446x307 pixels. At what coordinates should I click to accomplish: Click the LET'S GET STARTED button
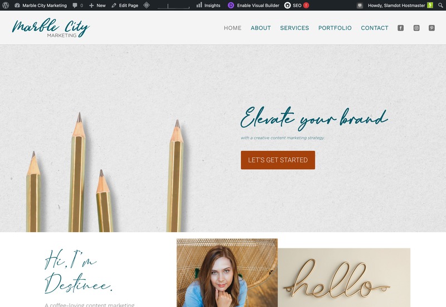pos(278,160)
